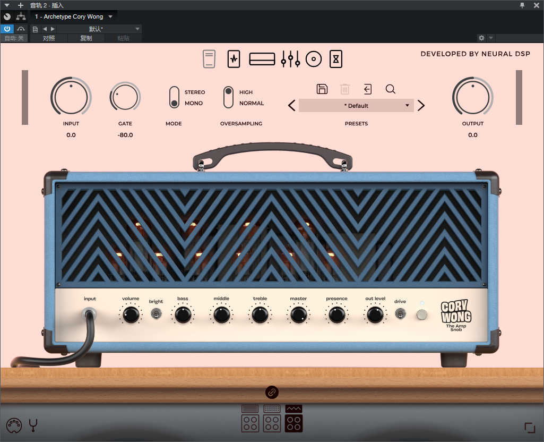This screenshot has width=544, height=442.
Task: Open the '1 - Archetype Cory Wong' plugin selector
Action: point(74,16)
